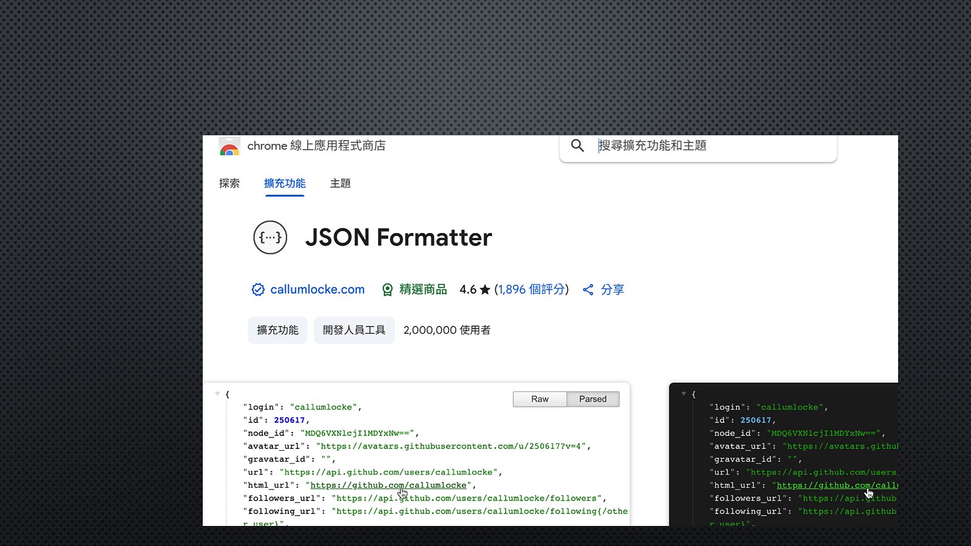The height and width of the screenshot is (546, 971).
Task: Click the rating star icon
Action: (x=485, y=290)
